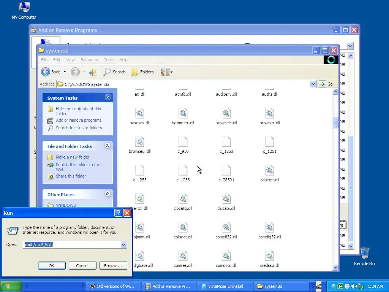Click the Forward arrow button in toolbar
This screenshot has width=389, height=292.
click(75, 72)
